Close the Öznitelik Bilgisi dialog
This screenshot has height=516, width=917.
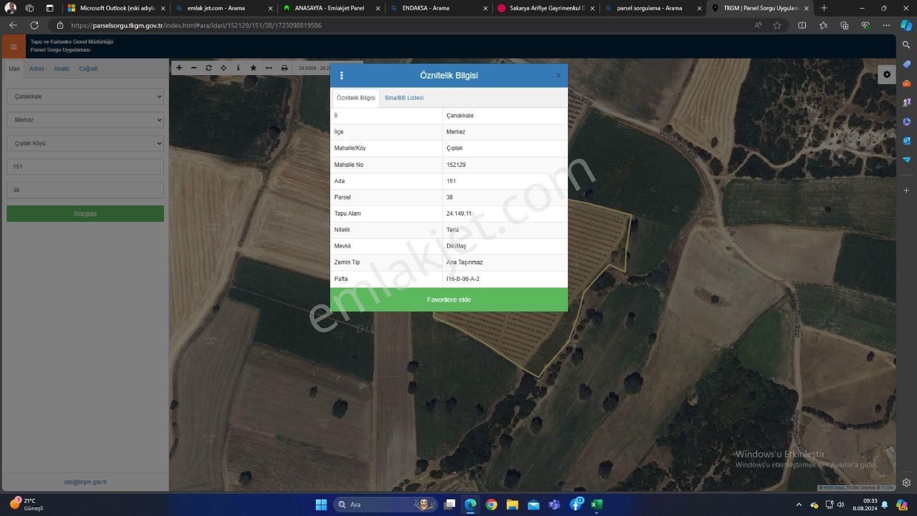(x=558, y=76)
